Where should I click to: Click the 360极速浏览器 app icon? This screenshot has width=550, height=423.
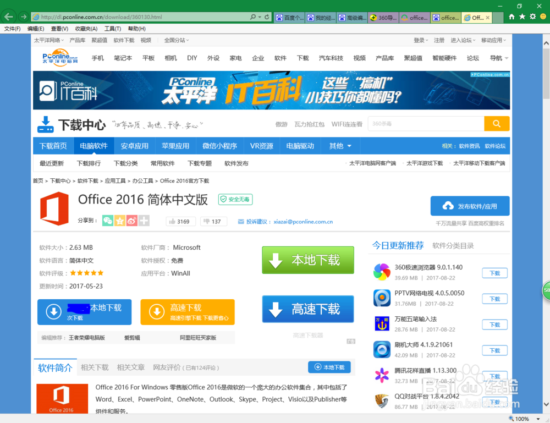pos(382,272)
